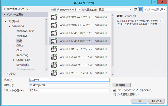Click the category tree scroll up arrow
168x106 pixels.
coord(46,19)
